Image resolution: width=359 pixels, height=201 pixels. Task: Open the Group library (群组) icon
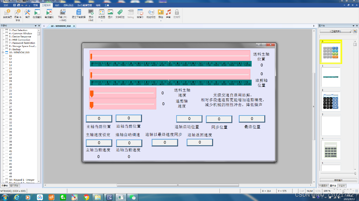161,13
